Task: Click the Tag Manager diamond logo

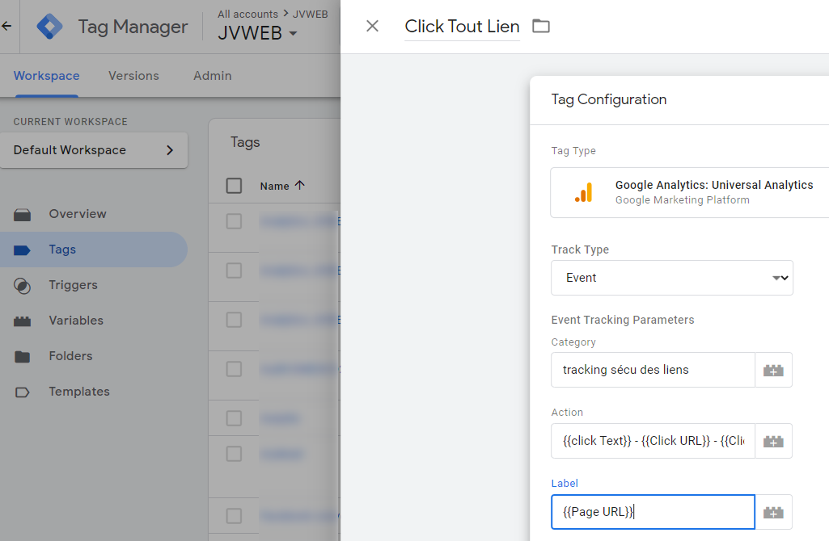Action: 49,27
